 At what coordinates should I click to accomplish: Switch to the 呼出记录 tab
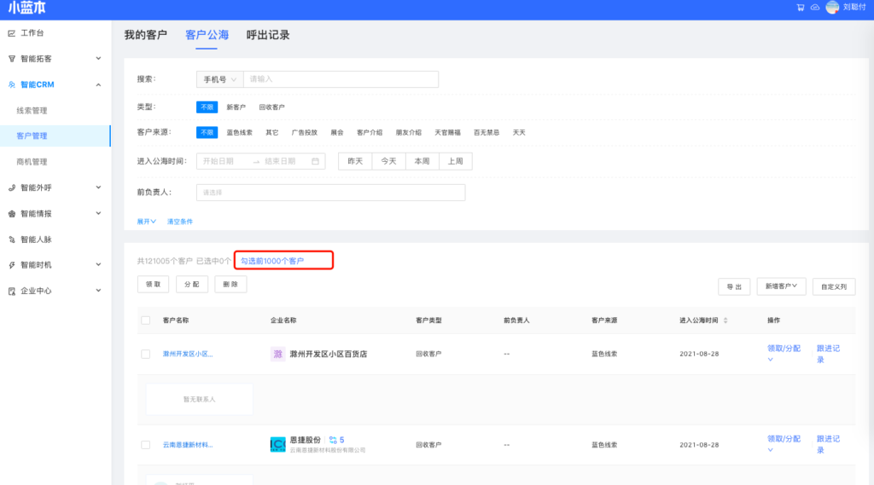[268, 35]
